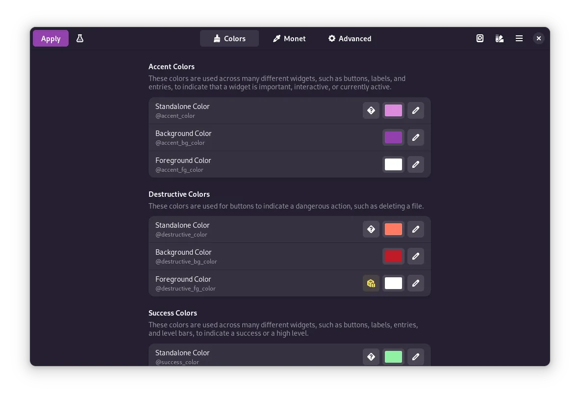Screen dimensions: 580x399
Task: Edit the Destructive Foreground Color
Action: coord(415,283)
